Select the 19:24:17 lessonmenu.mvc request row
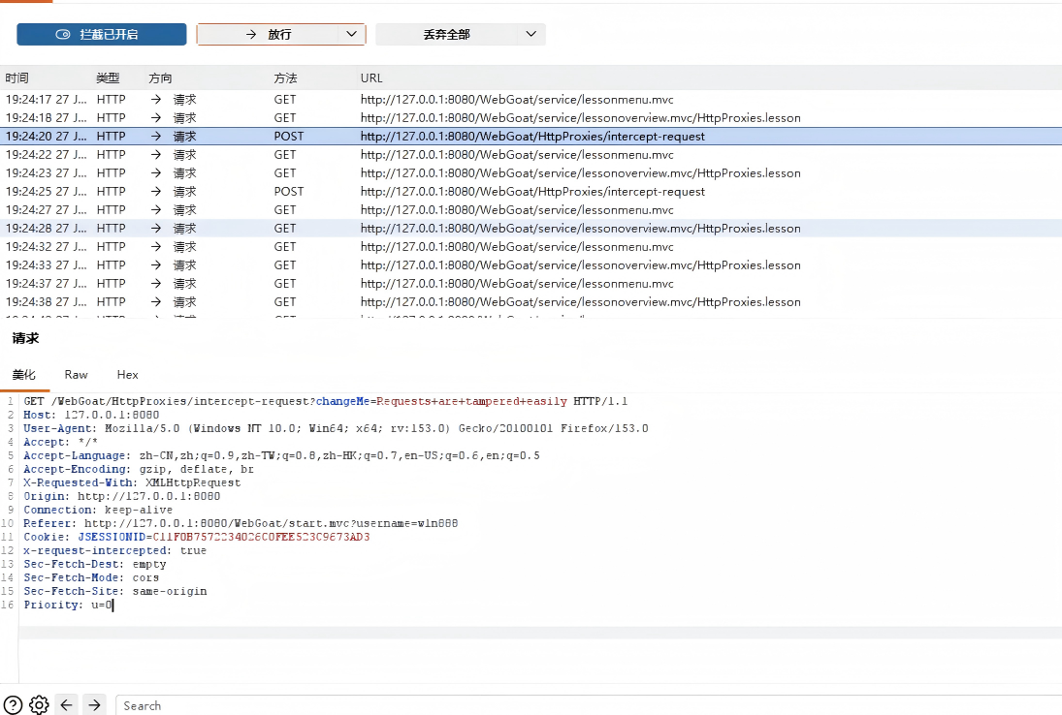This screenshot has height=715, width=1062. click(531, 100)
